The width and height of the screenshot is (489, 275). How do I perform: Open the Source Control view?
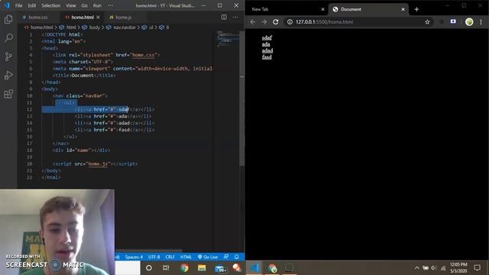pos(8,57)
